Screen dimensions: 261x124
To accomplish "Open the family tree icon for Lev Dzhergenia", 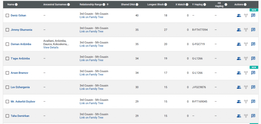I will pyautogui.click(x=246, y=87).
